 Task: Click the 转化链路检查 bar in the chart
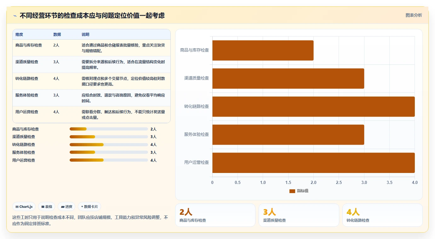(313, 107)
